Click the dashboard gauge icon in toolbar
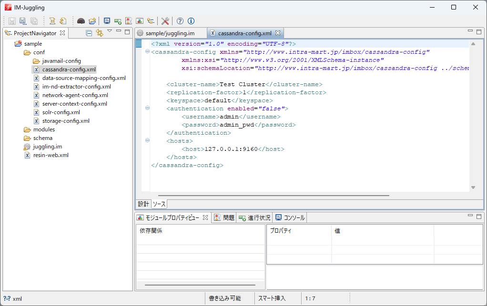 tap(81, 21)
